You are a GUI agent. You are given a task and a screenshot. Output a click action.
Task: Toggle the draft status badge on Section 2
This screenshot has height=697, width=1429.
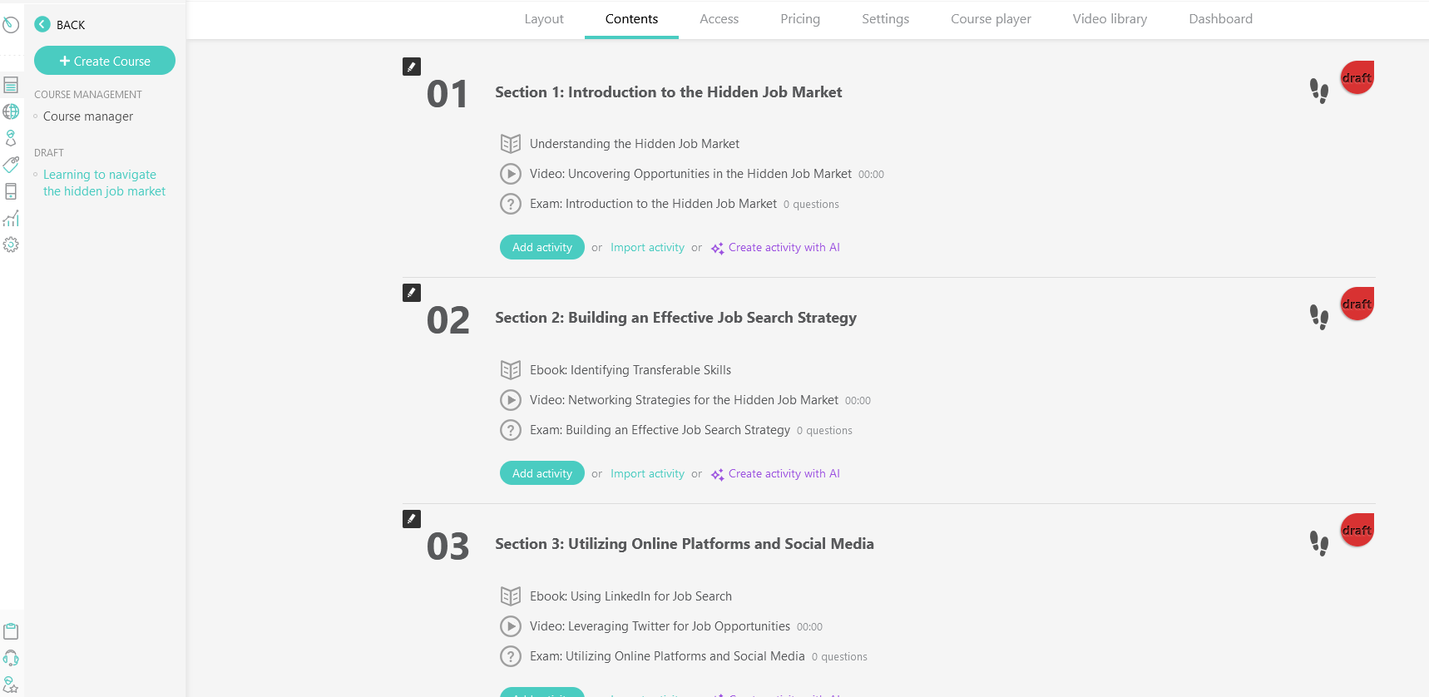(1357, 304)
